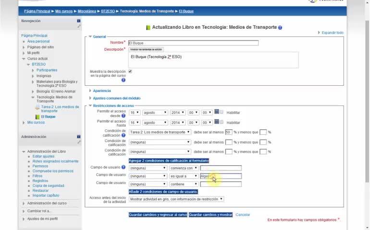370x230 pixels.
Task: Open the Tarea 2 grade condition dropdown
Action: pos(160,132)
